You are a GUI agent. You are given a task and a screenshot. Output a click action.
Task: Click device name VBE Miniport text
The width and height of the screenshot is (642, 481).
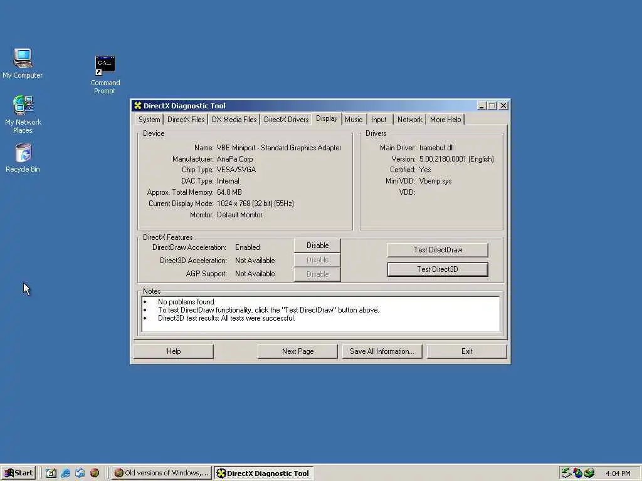coord(279,148)
